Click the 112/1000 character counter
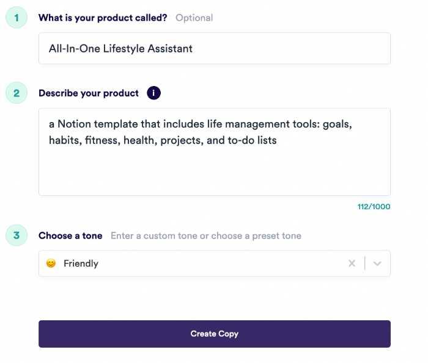Image resolution: width=428 pixels, height=363 pixels. point(374,207)
